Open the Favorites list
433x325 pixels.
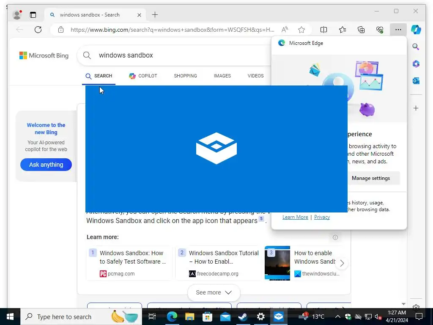(342, 30)
